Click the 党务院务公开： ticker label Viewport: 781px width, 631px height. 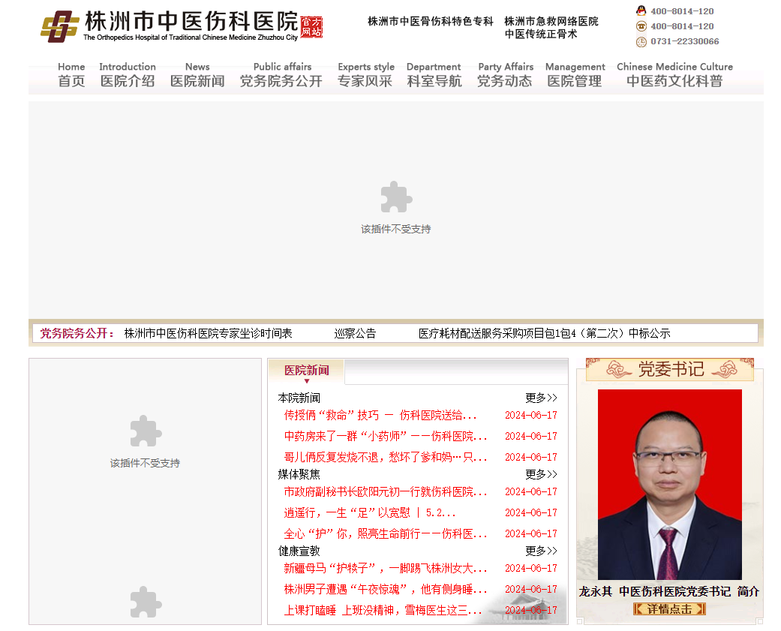click(x=77, y=333)
